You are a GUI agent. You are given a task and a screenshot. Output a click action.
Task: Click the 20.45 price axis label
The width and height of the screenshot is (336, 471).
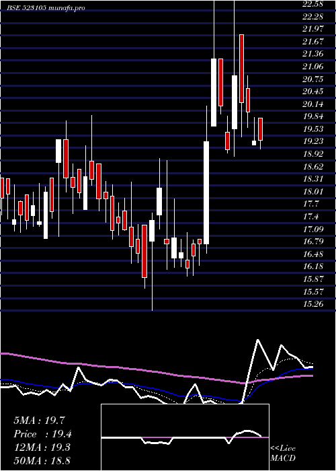pyautogui.click(x=313, y=92)
